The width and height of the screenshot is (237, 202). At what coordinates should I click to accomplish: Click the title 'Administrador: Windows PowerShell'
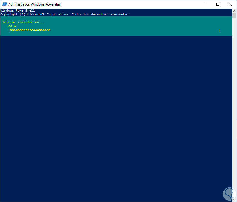click(x=35, y=4)
